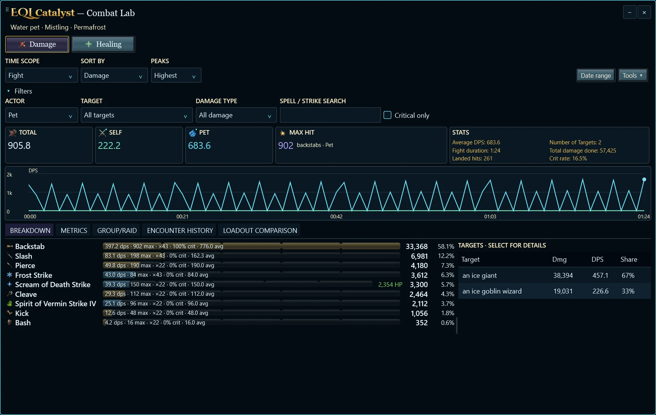Open the LOADOUT COMPARISON tab
The image size is (656, 415).
point(260,230)
